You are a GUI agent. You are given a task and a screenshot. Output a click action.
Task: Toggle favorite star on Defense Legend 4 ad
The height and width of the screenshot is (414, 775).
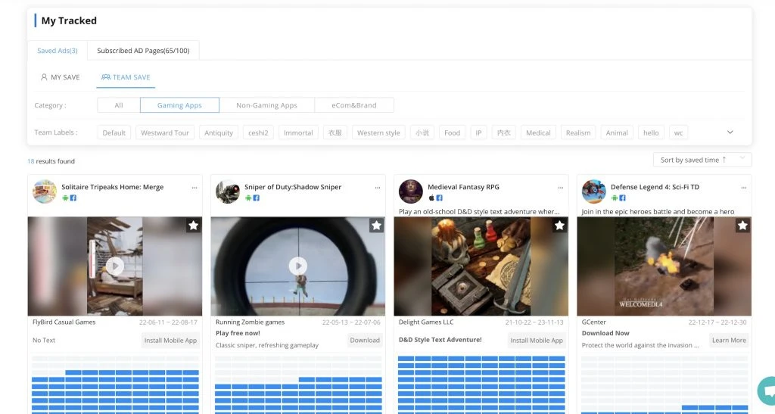coord(742,226)
